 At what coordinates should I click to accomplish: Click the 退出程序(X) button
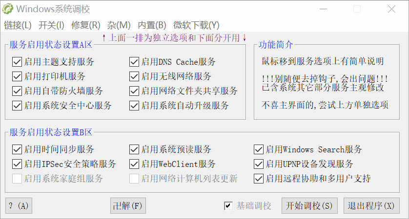pyautogui.click(x=371, y=206)
